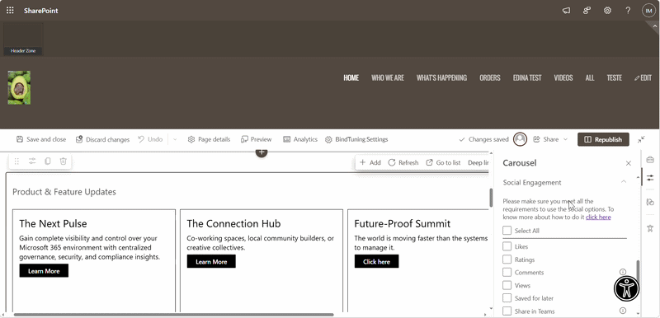Click Refresh in the web part toolbar

pos(403,162)
